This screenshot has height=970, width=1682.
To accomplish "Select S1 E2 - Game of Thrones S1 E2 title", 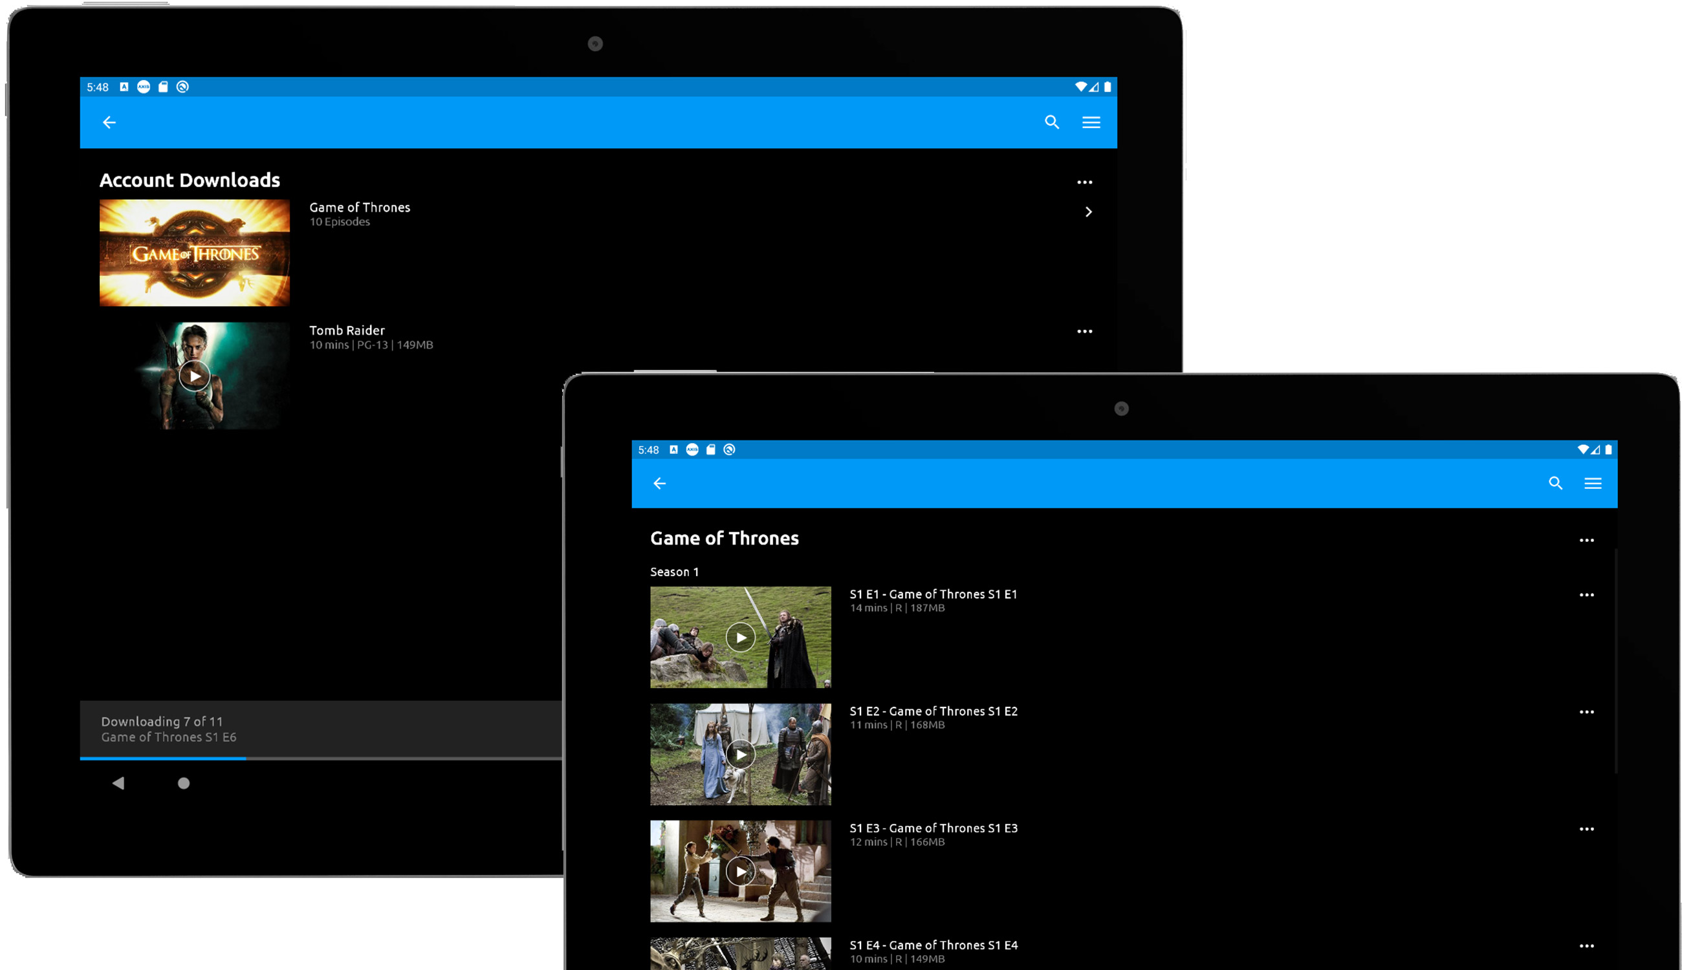I will (x=933, y=711).
